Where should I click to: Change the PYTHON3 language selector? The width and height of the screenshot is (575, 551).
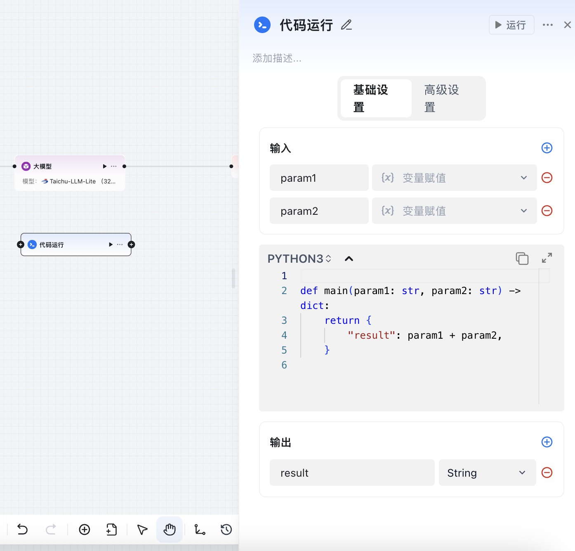299,259
